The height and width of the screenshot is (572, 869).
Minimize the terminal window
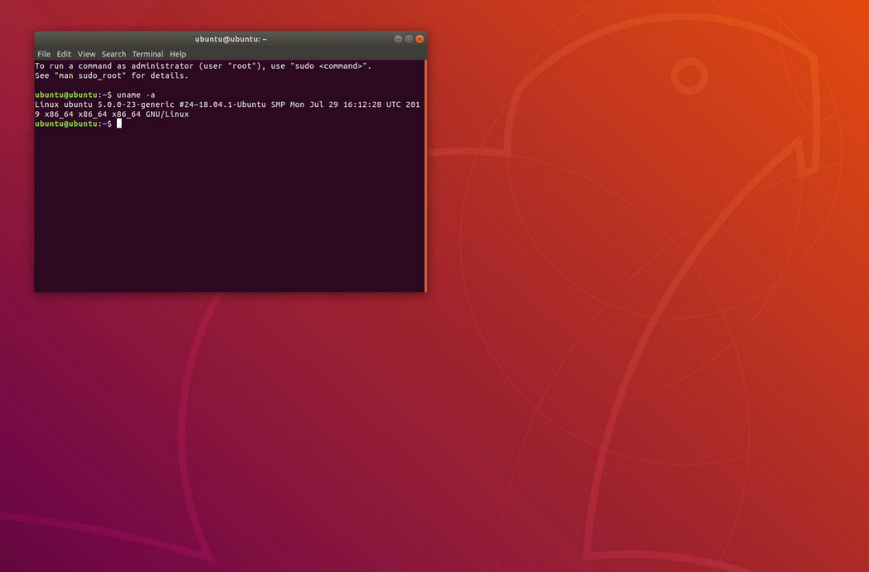tap(398, 39)
